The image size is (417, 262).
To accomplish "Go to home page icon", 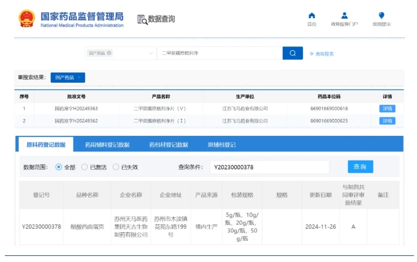I will pos(311,16).
